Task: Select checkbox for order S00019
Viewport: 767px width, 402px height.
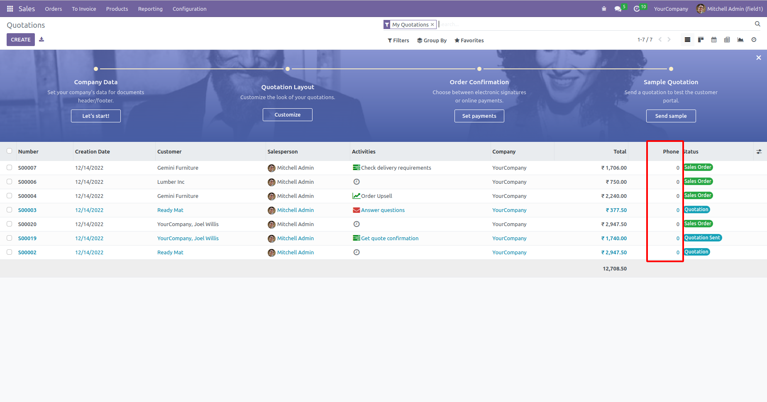Action: pyautogui.click(x=10, y=238)
